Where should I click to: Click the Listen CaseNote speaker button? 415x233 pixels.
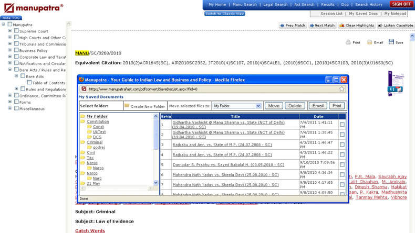coord(396,25)
